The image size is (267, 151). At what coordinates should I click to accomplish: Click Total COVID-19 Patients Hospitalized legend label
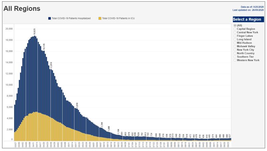[71, 18]
